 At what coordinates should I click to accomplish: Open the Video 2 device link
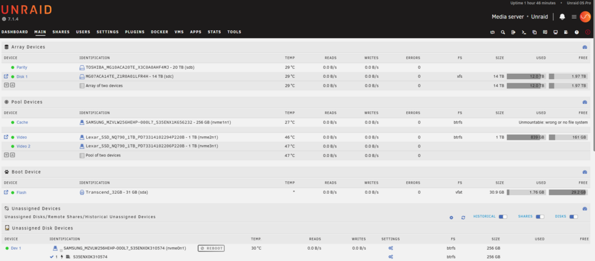pos(24,146)
